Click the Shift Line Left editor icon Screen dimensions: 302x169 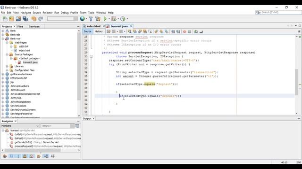tap(173, 31)
